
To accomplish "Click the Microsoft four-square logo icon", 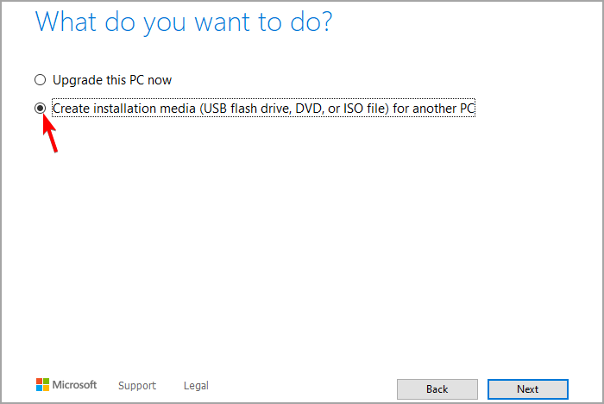I will pos(42,385).
